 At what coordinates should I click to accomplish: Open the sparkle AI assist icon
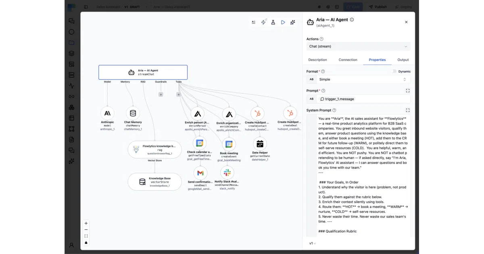click(293, 23)
